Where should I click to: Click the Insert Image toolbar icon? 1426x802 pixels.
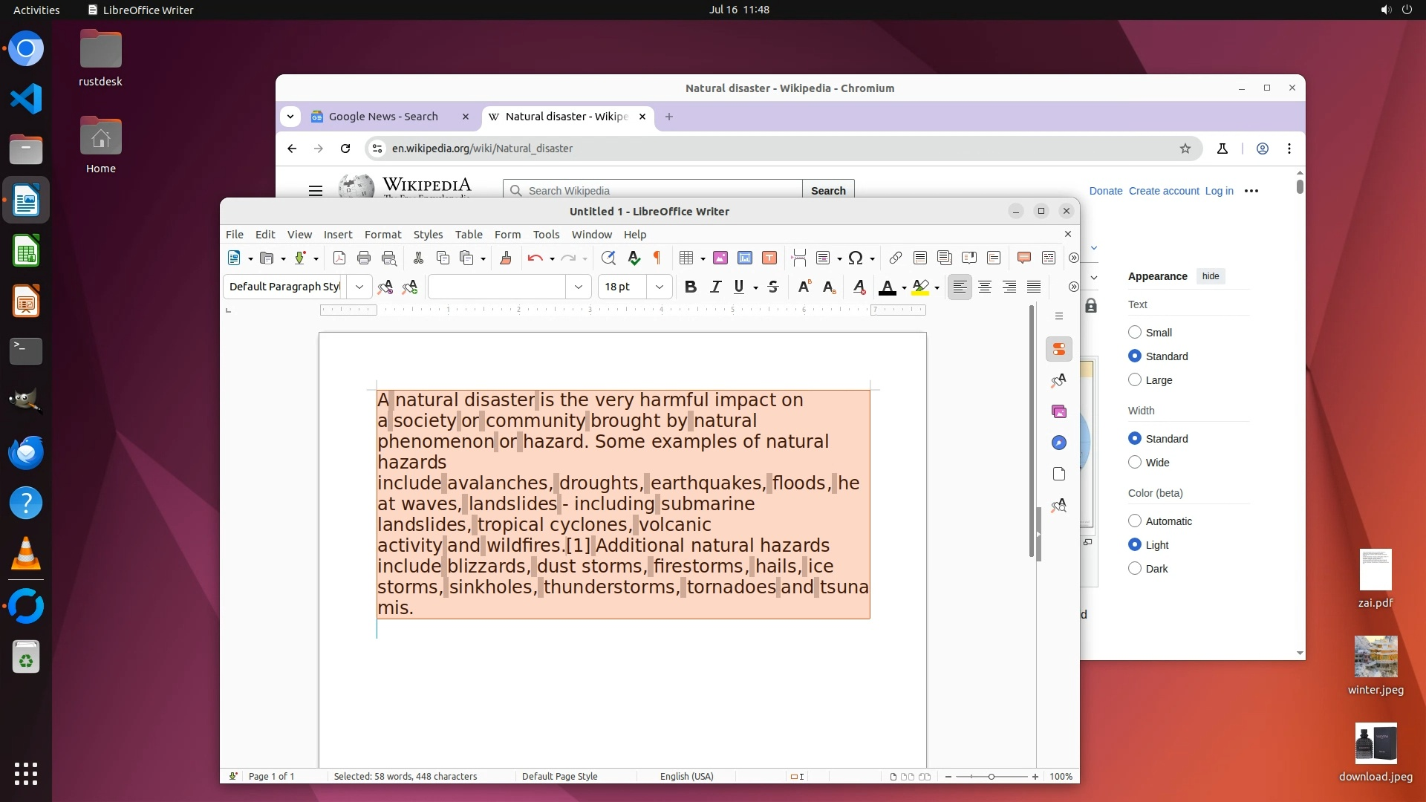(720, 258)
